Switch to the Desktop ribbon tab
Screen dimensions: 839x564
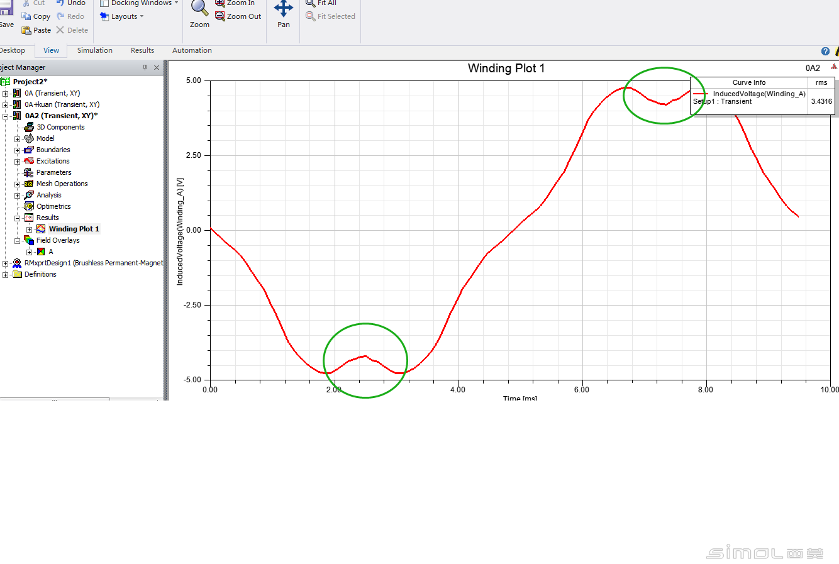click(13, 50)
